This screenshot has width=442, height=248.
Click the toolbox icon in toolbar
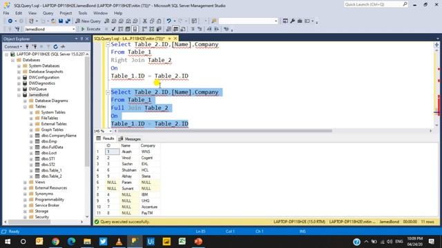point(300,21)
